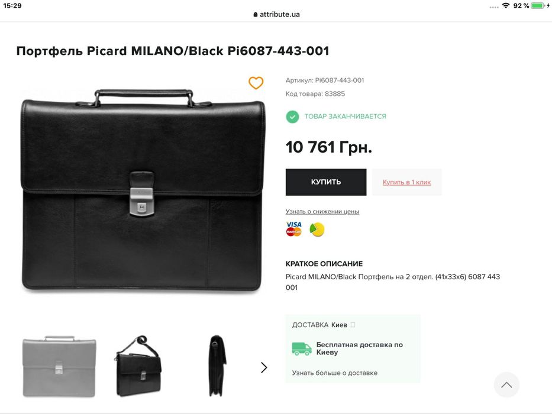This screenshot has width=552, height=414.
Task: Click the main briefcase product image
Action: [x=142, y=189]
